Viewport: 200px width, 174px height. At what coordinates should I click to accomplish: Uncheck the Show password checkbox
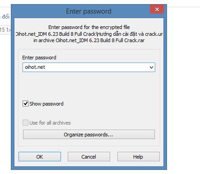click(25, 104)
